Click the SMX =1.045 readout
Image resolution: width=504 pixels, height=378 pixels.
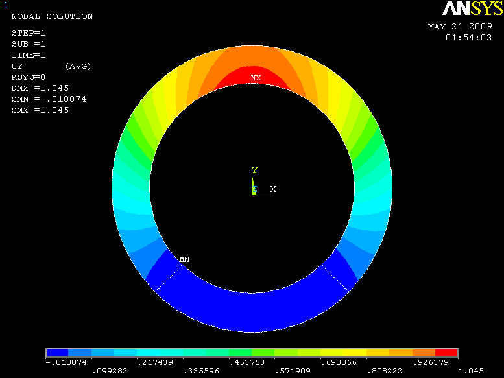coord(40,110)
